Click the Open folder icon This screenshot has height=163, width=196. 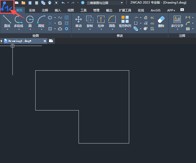point(23,3)
